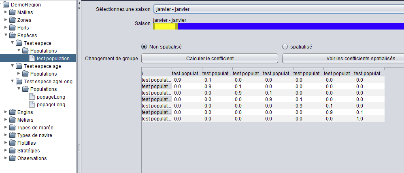The height and width of the screenshot is (173, 404).
Task: Click the yellow segment of Saison bar
Action: 165,26
